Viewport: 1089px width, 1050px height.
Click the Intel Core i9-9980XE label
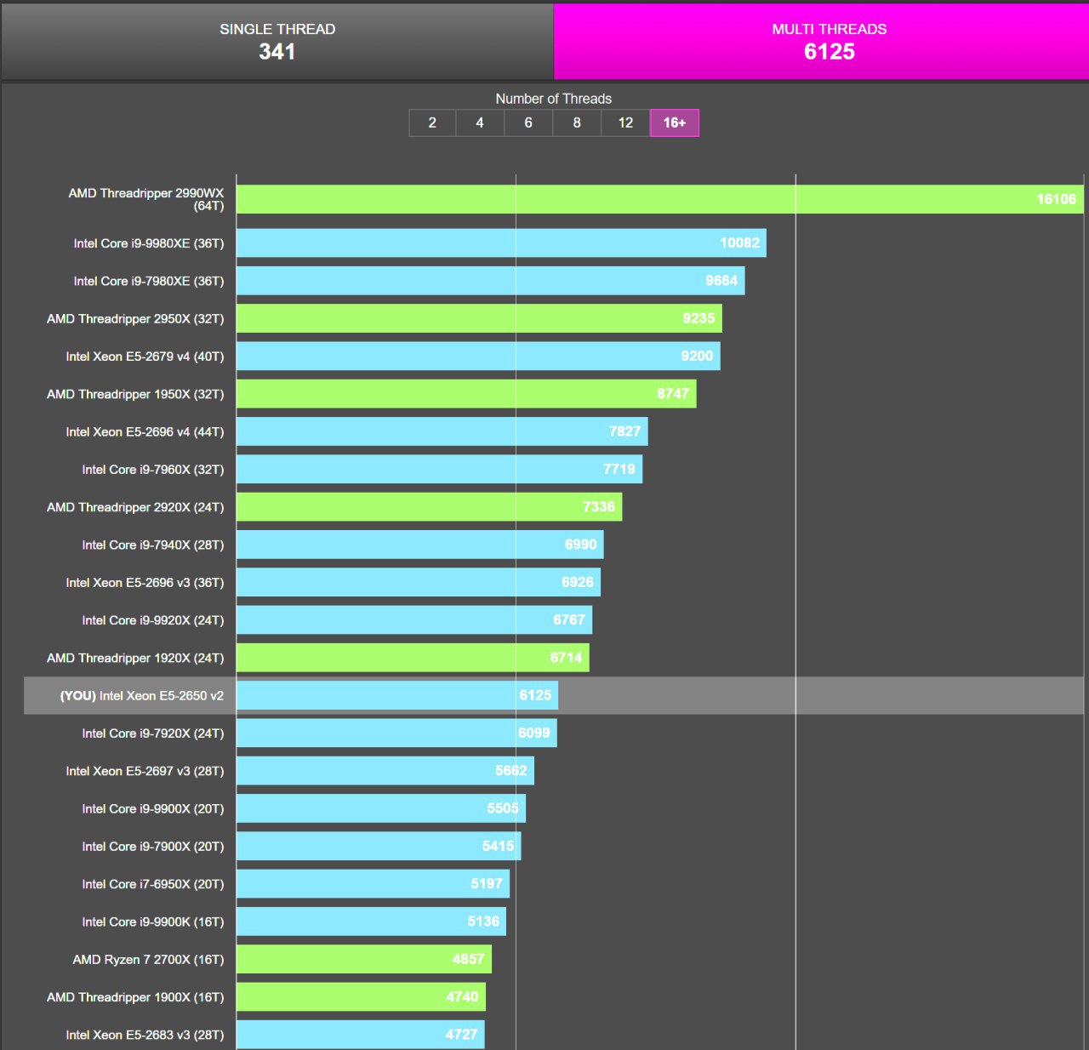pos(149,243)
